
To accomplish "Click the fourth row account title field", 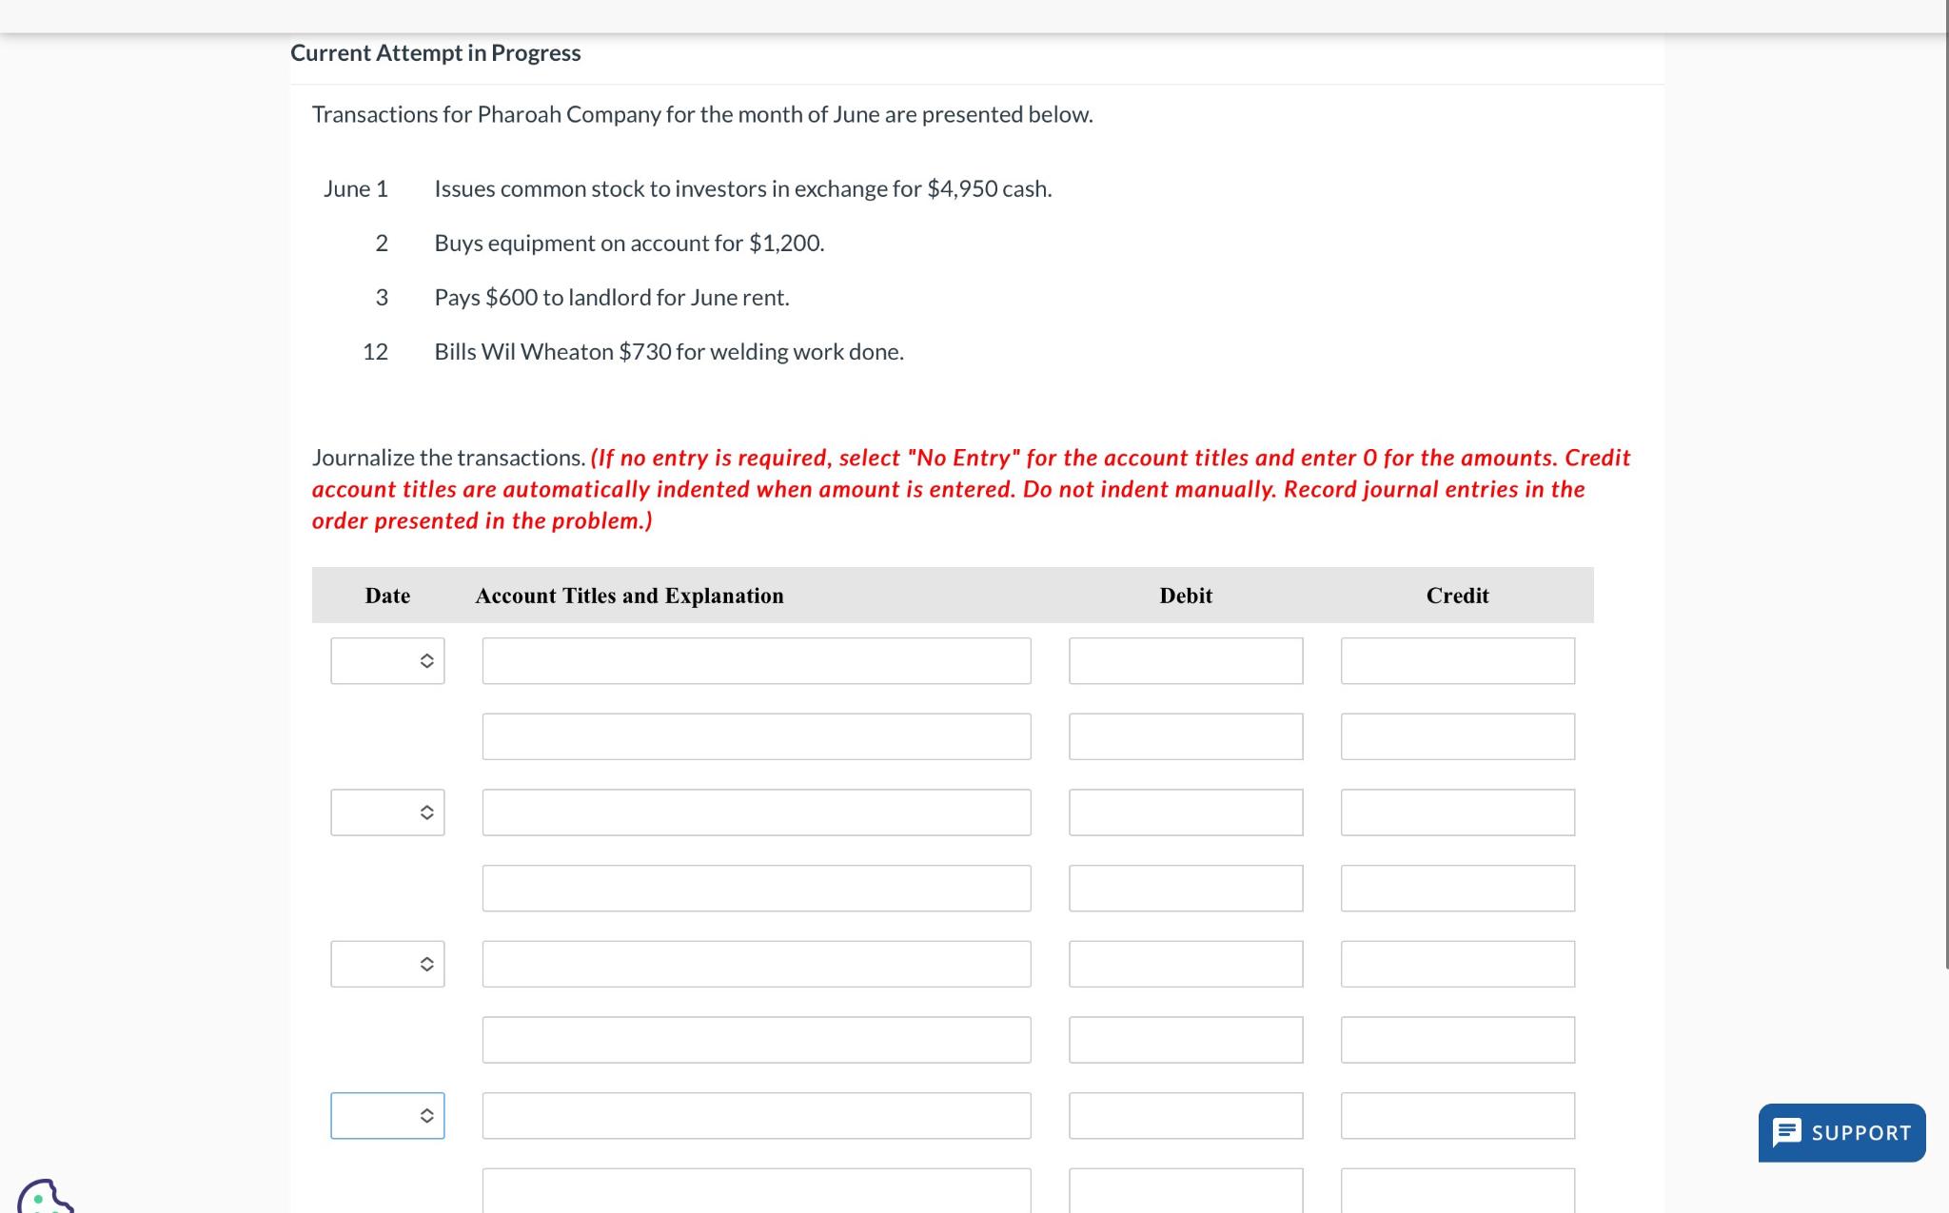I will pos(756,889).
